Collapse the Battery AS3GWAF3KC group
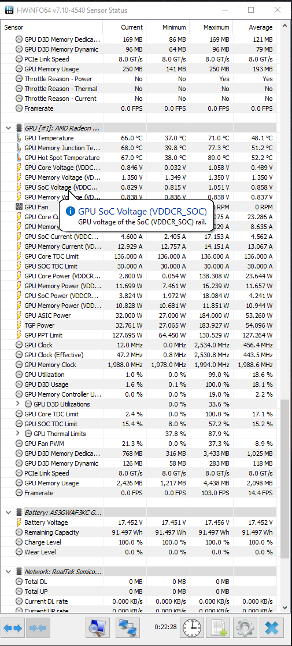 (x=8, y=513)
